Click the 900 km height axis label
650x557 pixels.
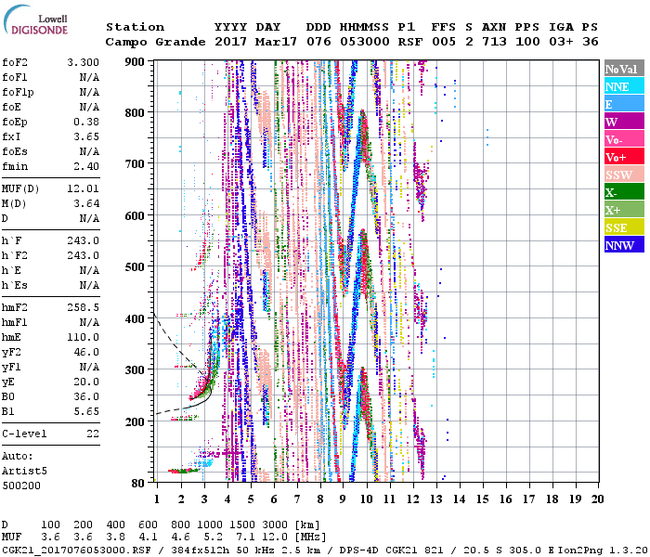(136, 62)
